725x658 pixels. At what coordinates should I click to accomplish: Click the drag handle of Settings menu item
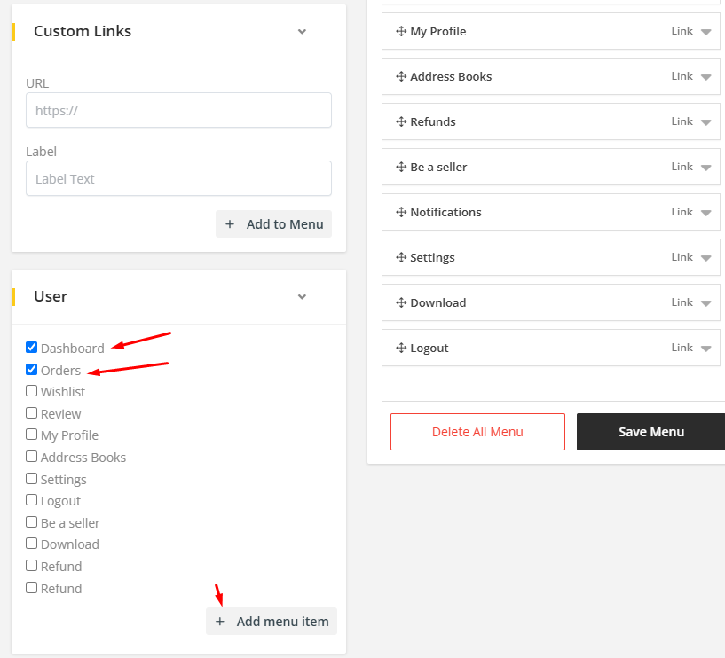(400, 258)
